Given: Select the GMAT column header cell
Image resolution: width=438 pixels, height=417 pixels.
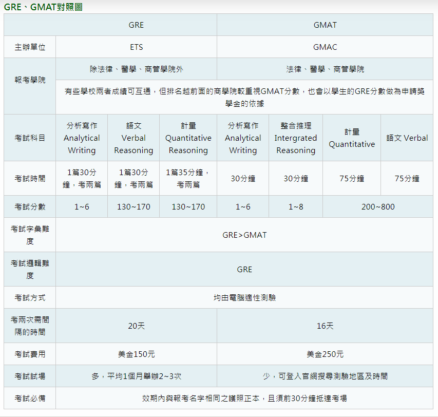Looking at the screenshot, I should click(x=325, y=25).
